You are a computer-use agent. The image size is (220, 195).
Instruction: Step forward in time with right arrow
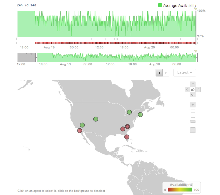[x=166, y=73]
